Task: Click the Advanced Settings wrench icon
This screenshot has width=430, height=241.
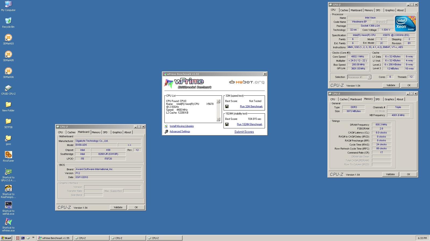Action: 166,132
